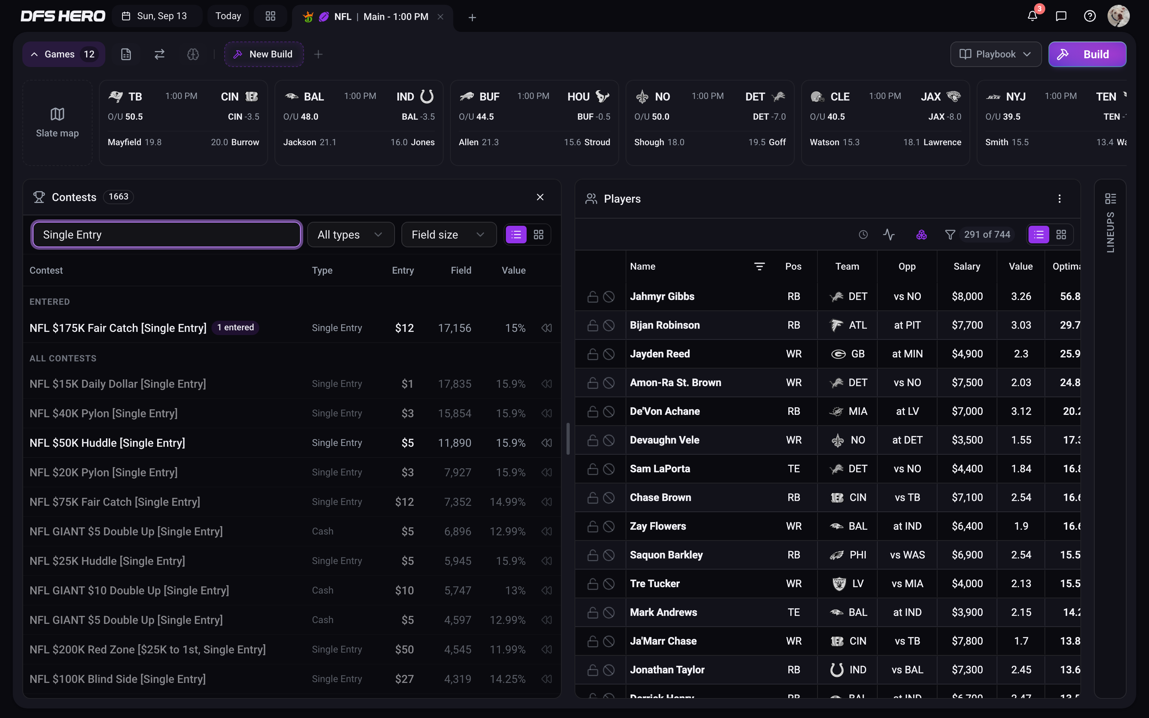Close the Contests panel
Viewport: 1149px width, 718px height.
click(x=540, y=197)
